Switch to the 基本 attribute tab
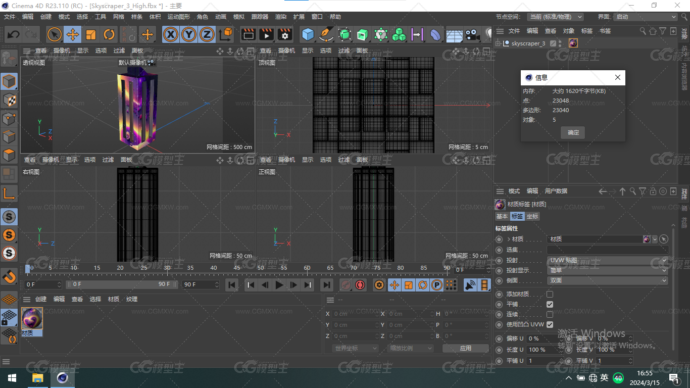690x388 pixels. tap(502, 216)
